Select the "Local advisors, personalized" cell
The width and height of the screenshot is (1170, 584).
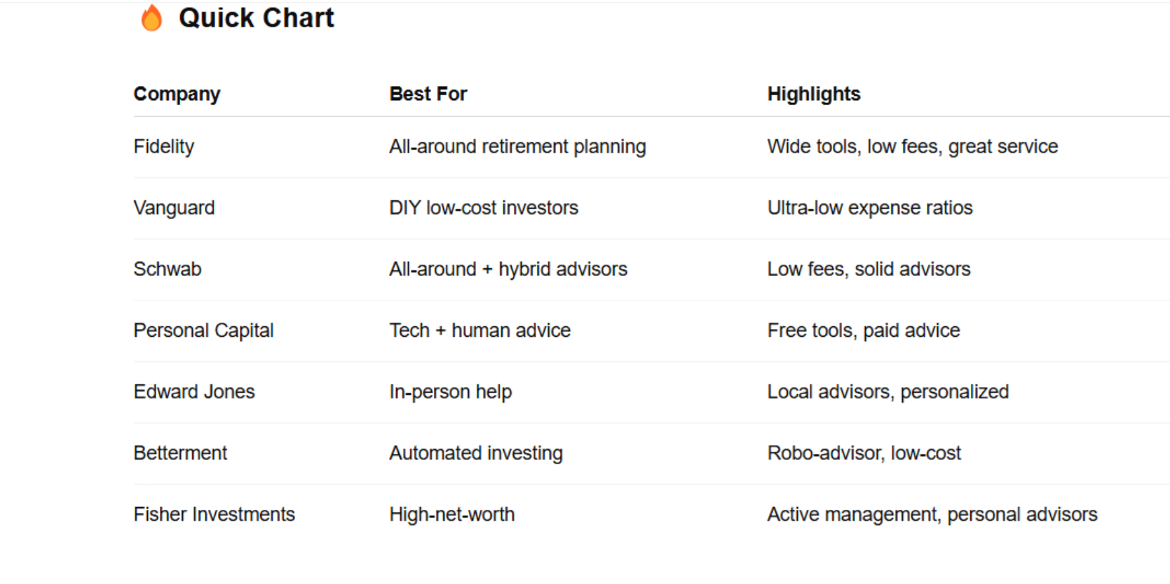887,391
